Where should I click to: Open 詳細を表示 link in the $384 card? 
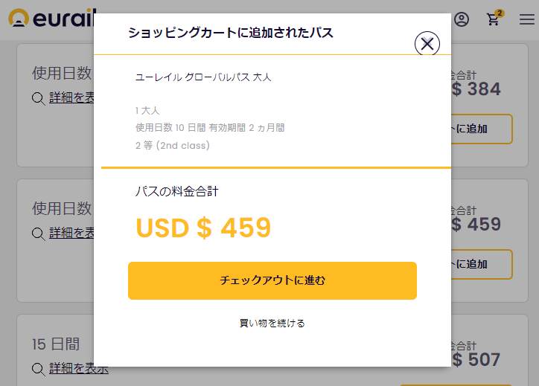tap(71, 98)
